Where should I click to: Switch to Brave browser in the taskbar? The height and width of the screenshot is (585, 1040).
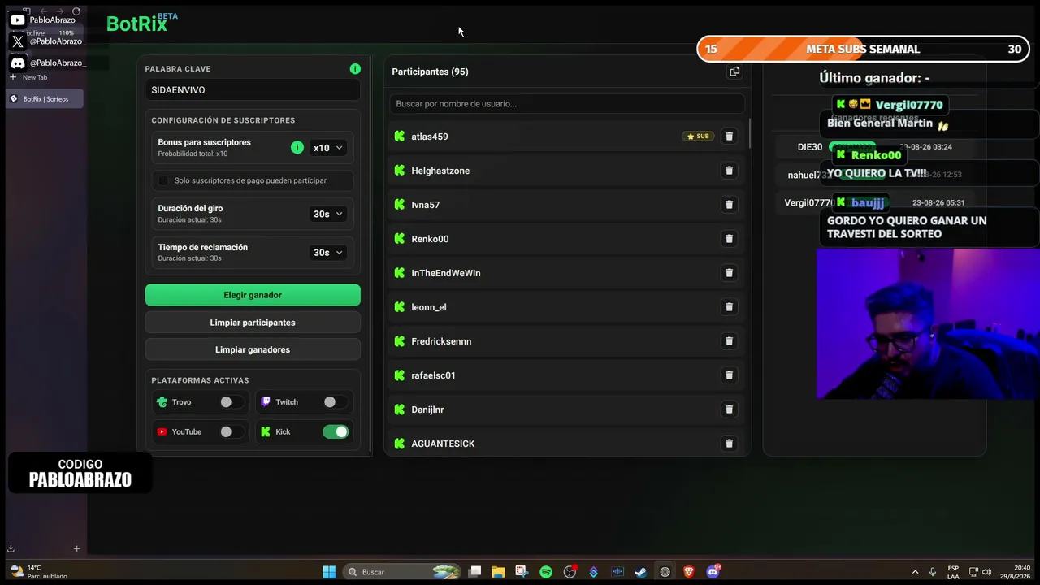[x=689, y=572]
